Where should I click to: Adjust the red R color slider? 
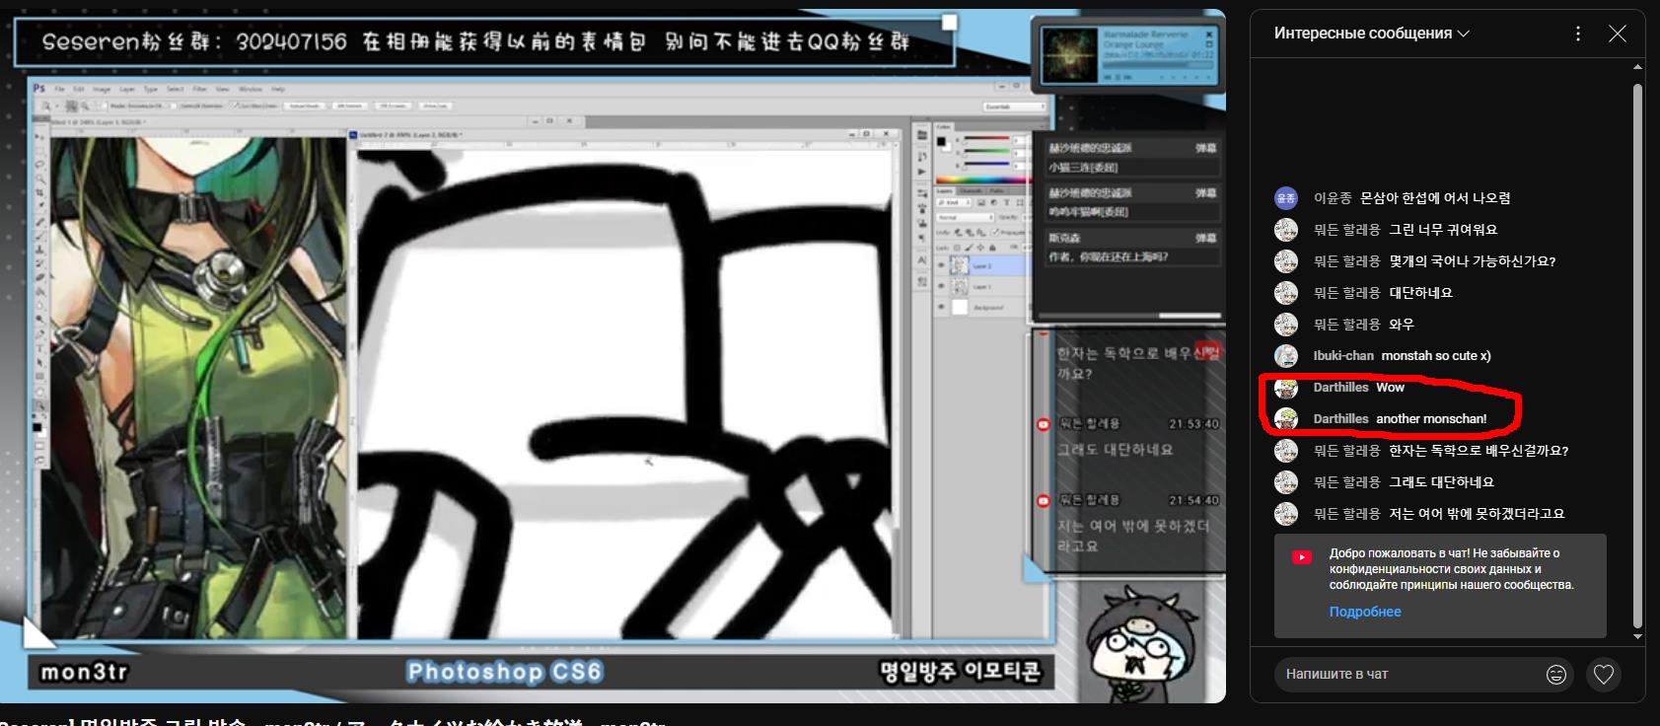(986, 138)
